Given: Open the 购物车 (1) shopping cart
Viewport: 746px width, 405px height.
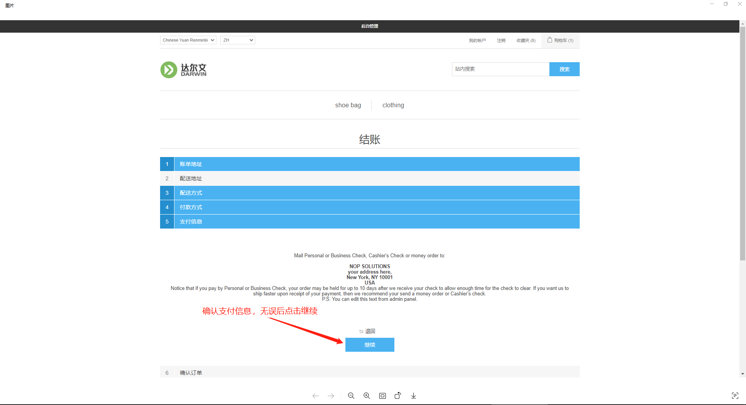Looking at the screenshot, I should pyautogui.click(x=560, y=40).
